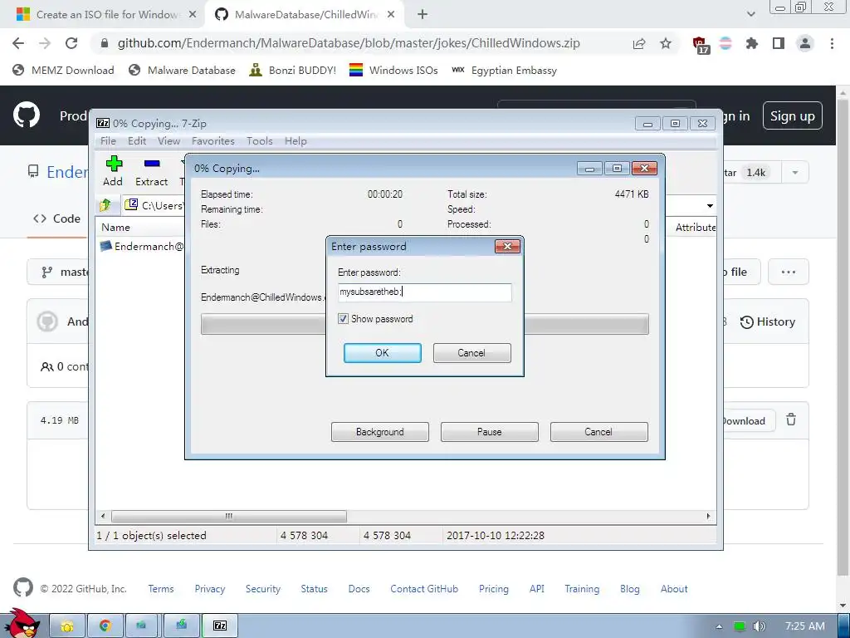Open the View menu in 7-Zip
Image resolution: width=850 pixels, height=638 pixels.
click(169, 140)
